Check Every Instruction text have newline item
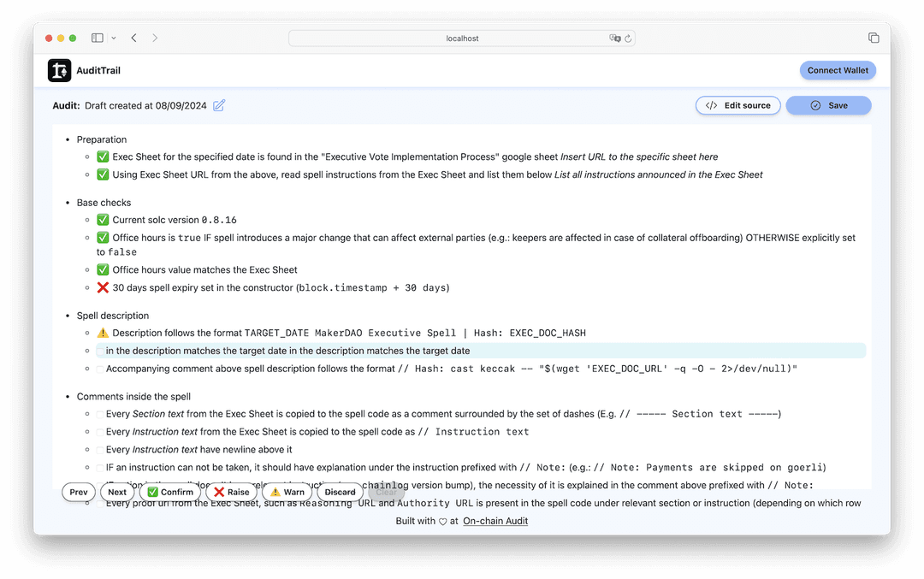Image resolution: width=924 pixels, height=579 pixels. 100,450
